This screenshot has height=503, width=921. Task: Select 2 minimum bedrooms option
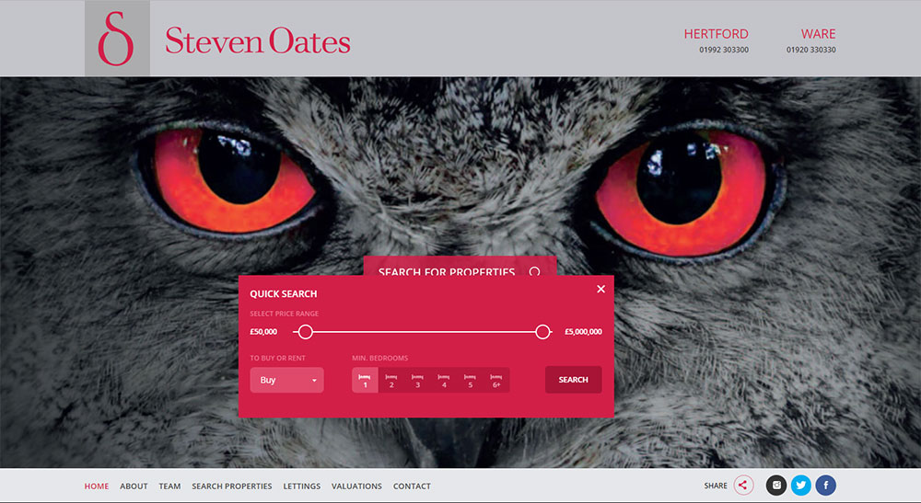point(391,380)
